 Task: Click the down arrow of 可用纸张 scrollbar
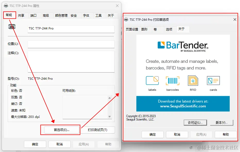coord(110,117)
